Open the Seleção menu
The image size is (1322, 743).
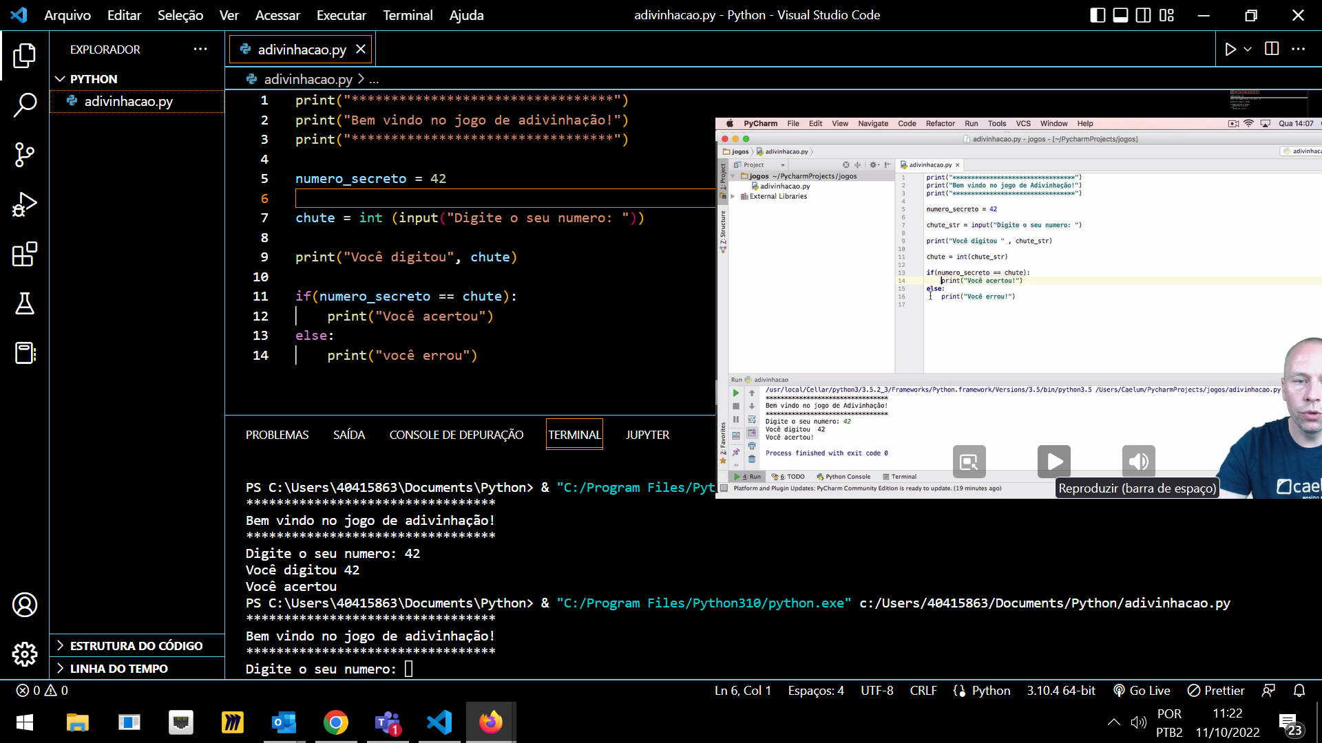point(180,15)
